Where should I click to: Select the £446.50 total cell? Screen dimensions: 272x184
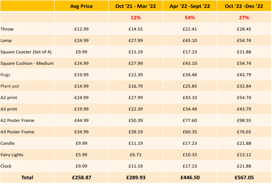190,177
